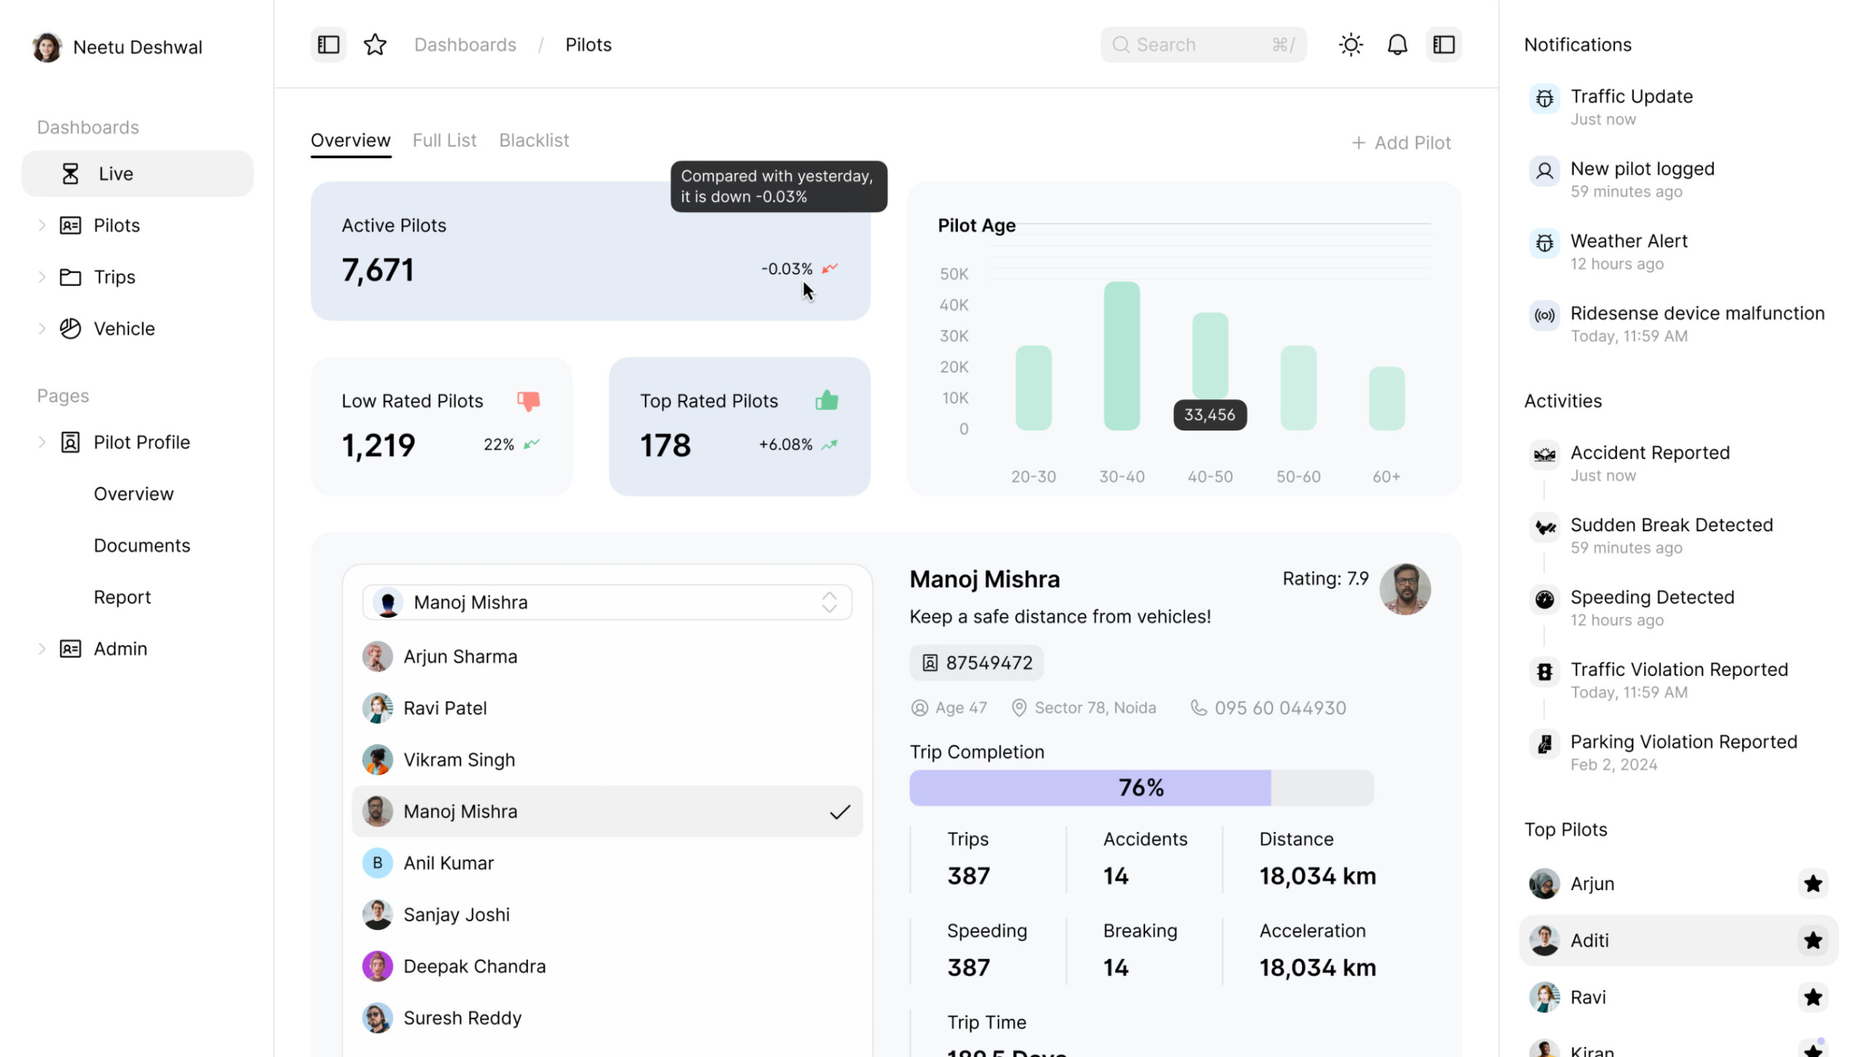The height and width of the screenshot is (1057, 1859).
Task: Toggle the right sidebar panel icon
Action: (1444, 45)
